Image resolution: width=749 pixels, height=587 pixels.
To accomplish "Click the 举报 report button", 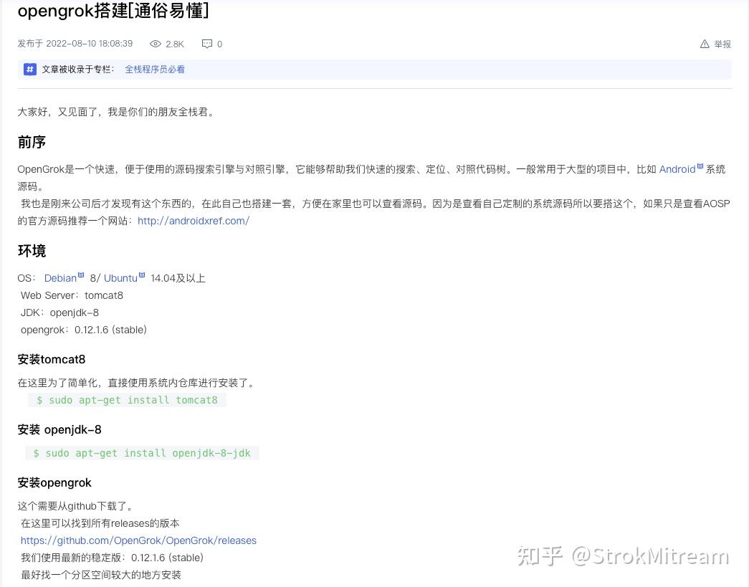I will point(722,44).
